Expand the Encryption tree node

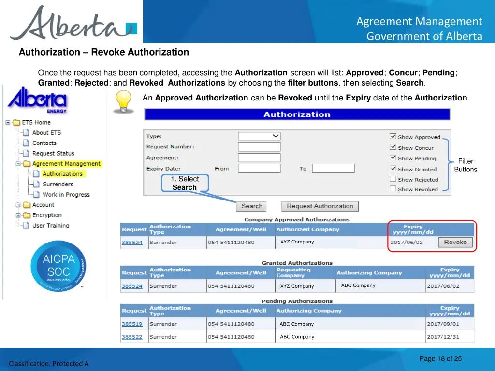[18, 215]
